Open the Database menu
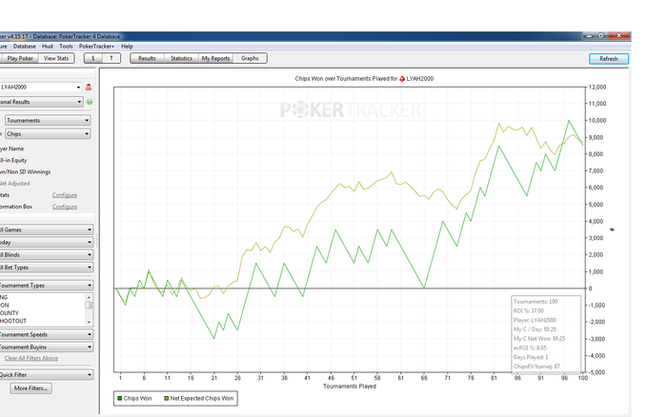 (24, 47)
